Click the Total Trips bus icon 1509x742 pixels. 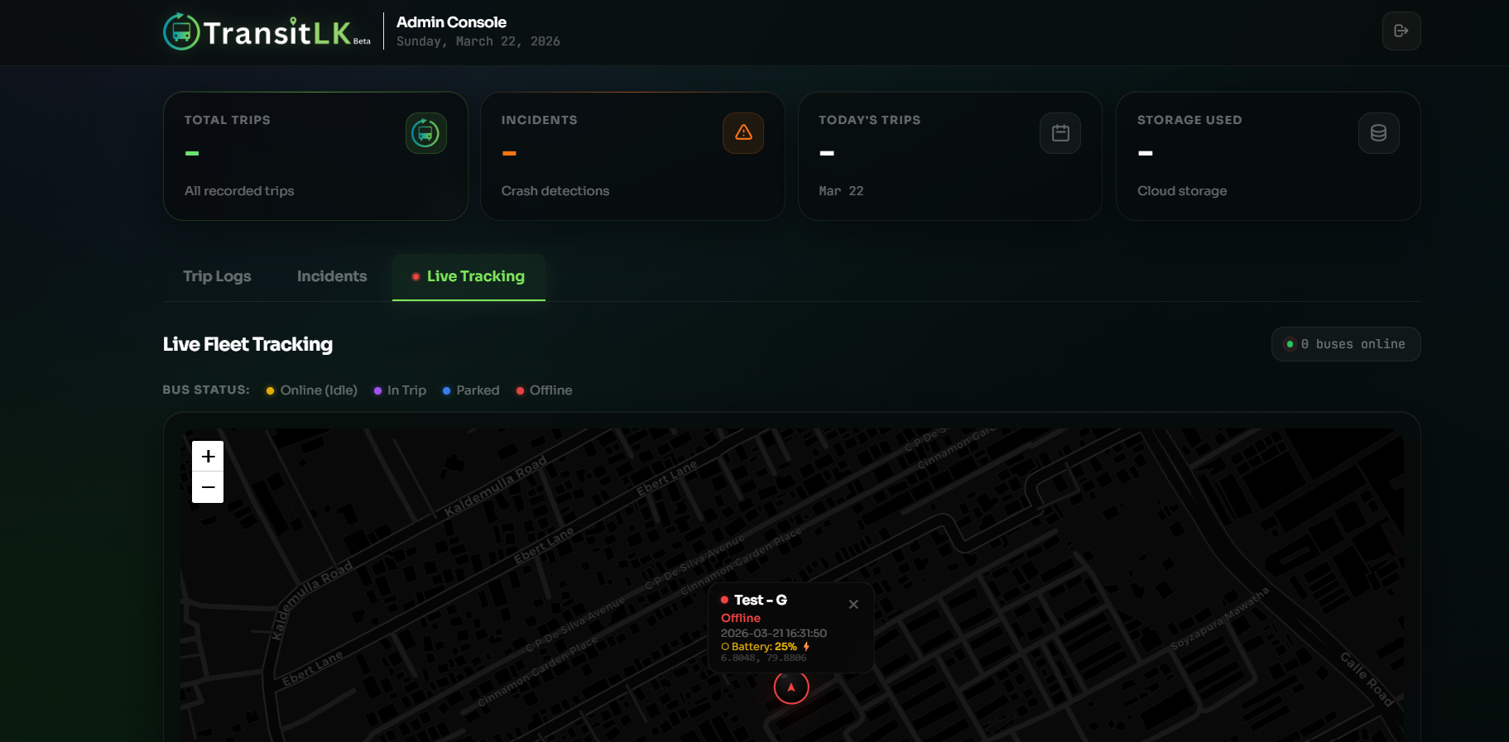pyautogui.click(x=425, y=133)
